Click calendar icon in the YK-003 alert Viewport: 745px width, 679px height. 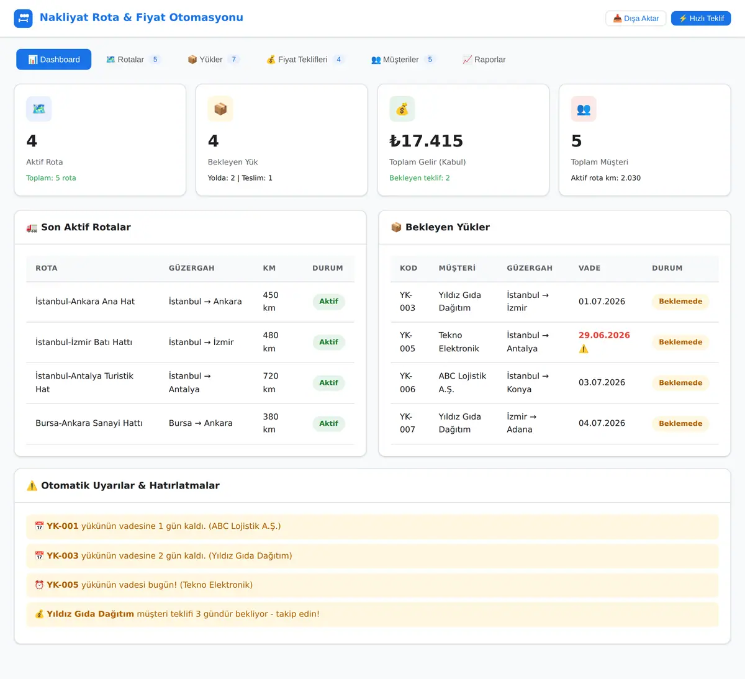click(39, 556)
